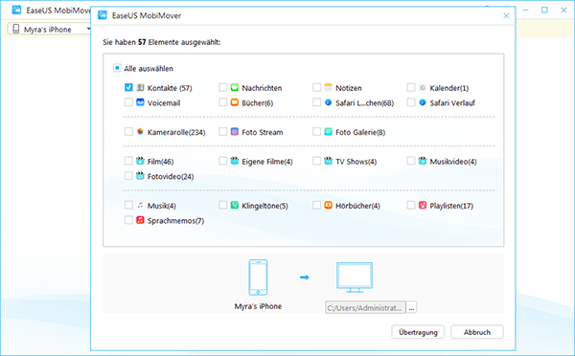This screenshot has width=575, height=356.
Task: Click the Hörbücher icon
Action: click(x=328, y=206)
